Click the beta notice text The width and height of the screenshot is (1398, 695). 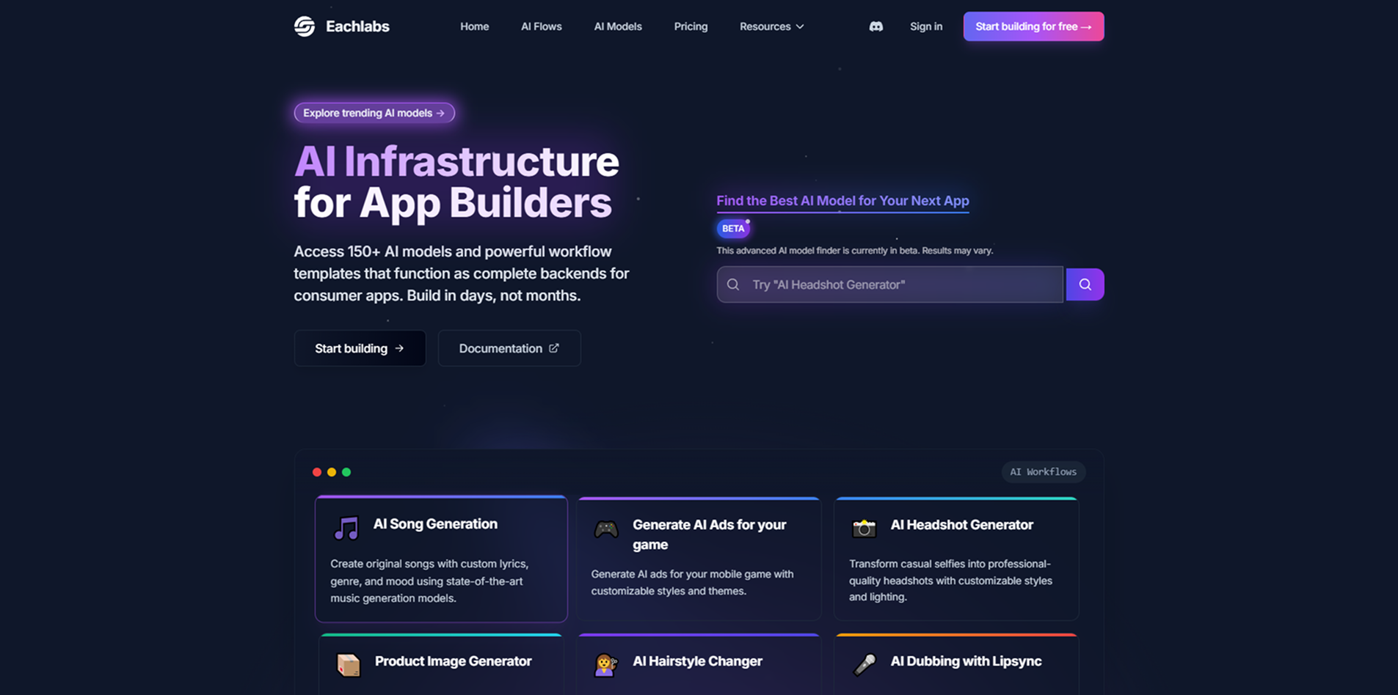[855, 251]
